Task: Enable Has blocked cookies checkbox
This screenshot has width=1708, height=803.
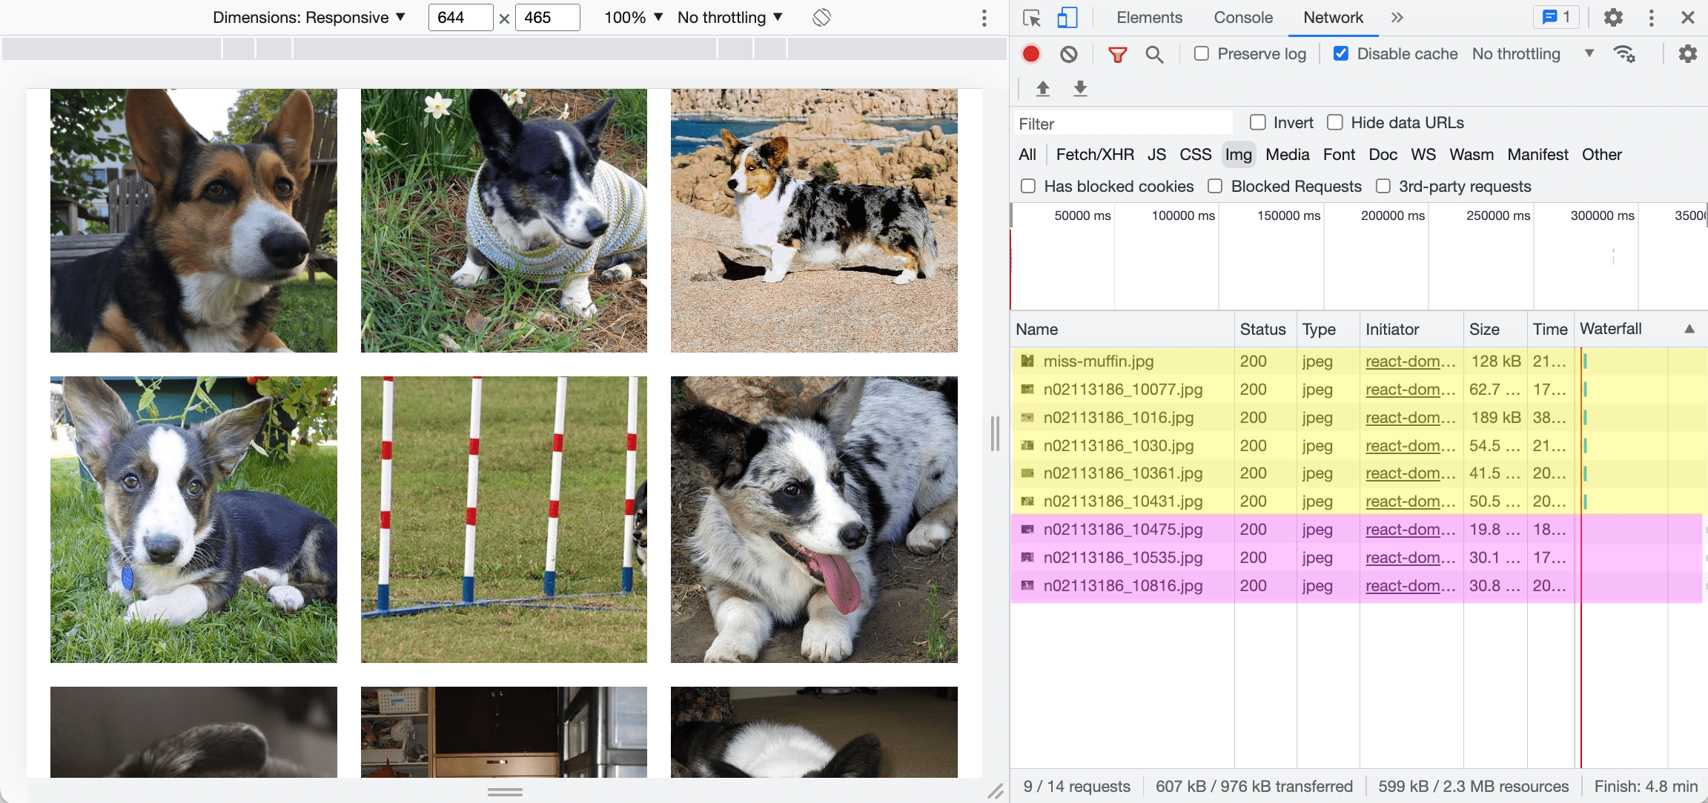Action: coord(1028,186)
